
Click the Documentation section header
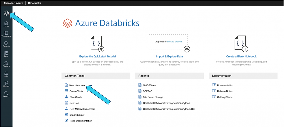click(x=243, y=76)
